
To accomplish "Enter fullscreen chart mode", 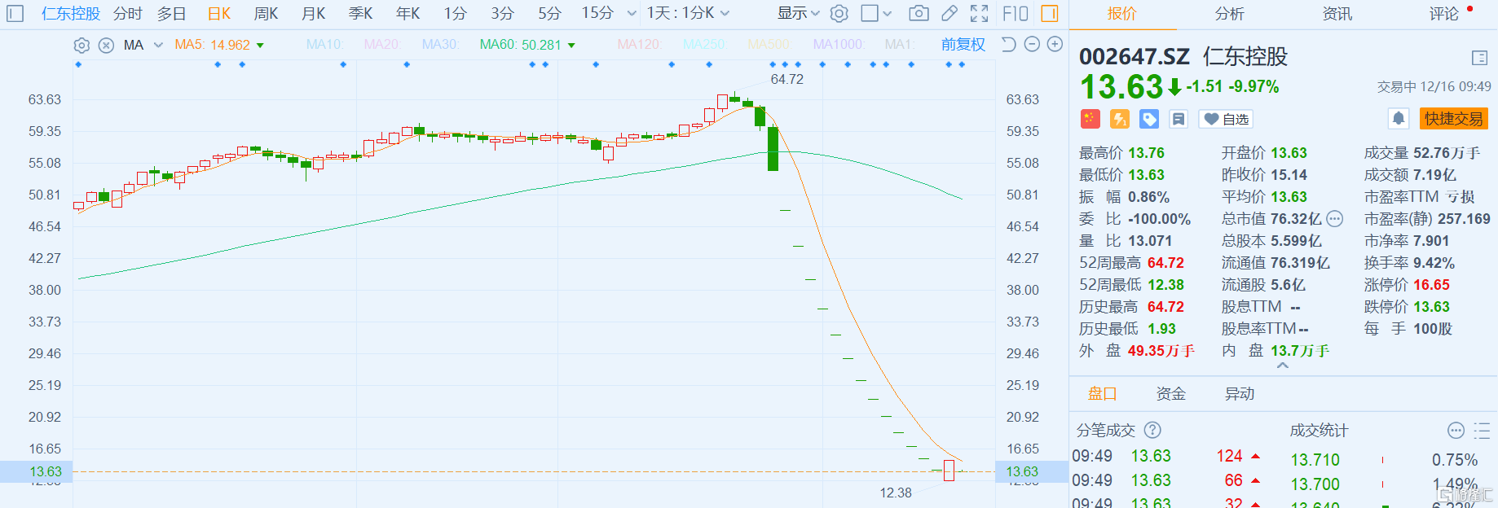I will click(x=980, y=14).
